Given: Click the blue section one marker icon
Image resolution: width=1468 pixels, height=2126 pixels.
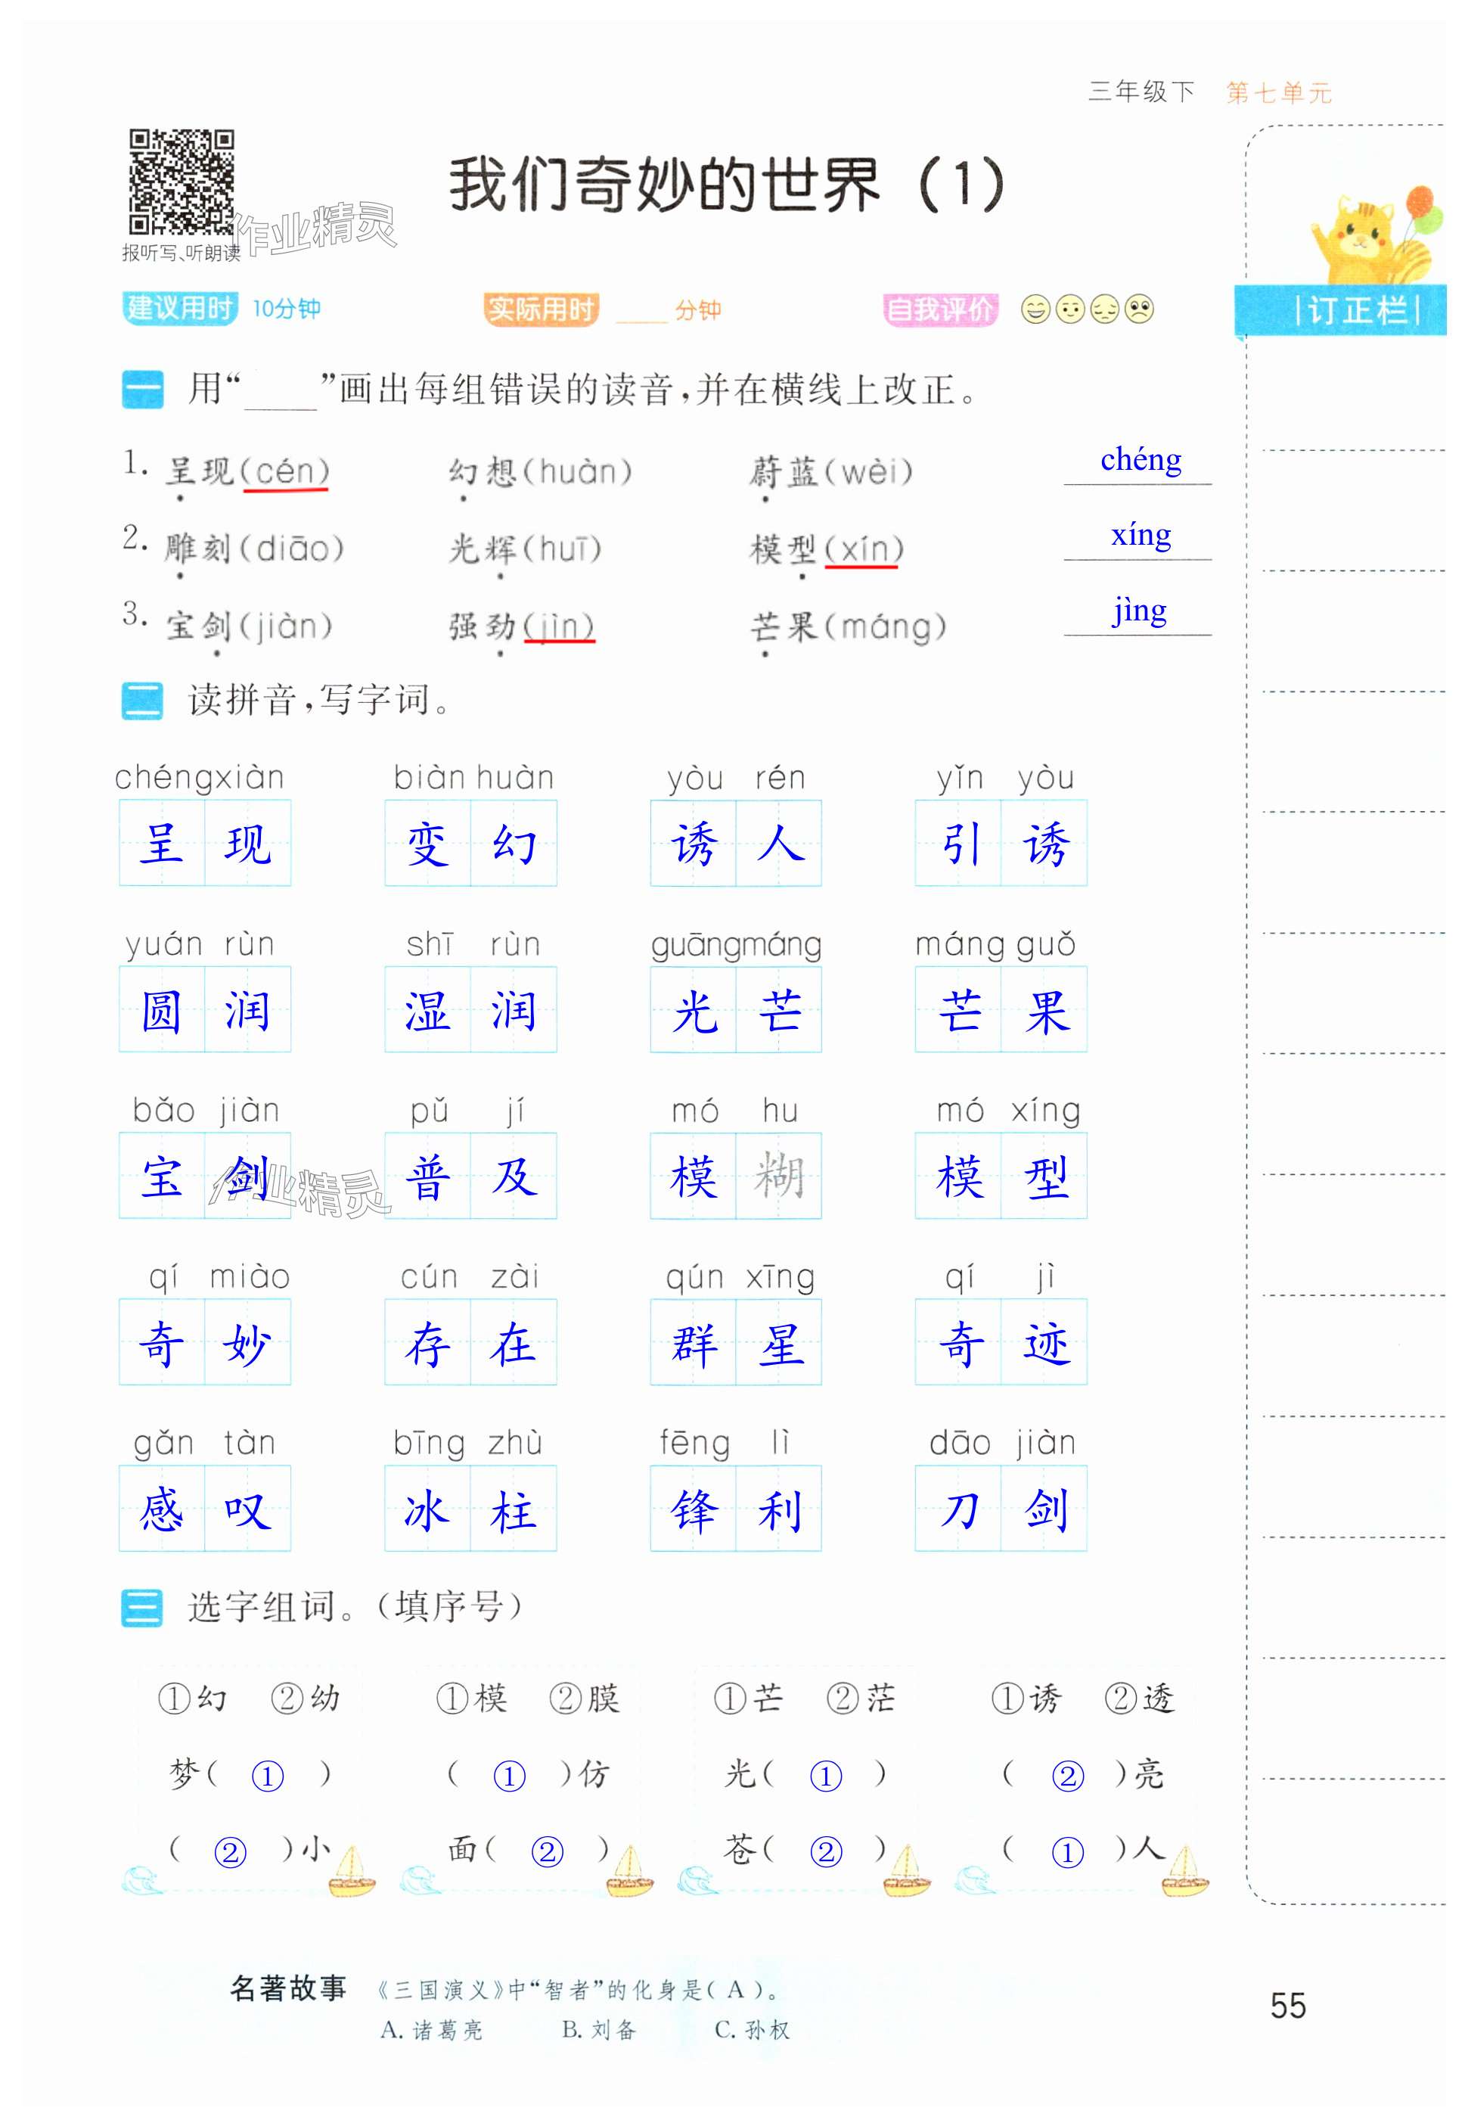Looking at the screenshot, I should tap(143, 389).
